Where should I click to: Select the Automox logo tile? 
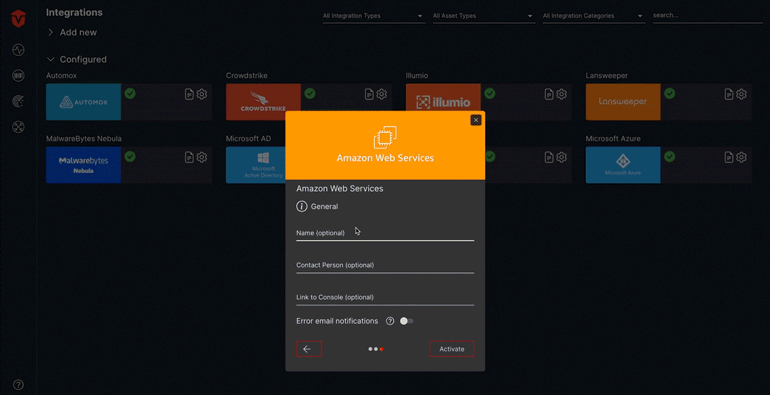tap(83, 102)
